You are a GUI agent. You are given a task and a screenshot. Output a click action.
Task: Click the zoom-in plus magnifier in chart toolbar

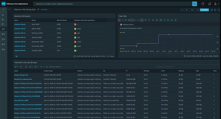146,20
